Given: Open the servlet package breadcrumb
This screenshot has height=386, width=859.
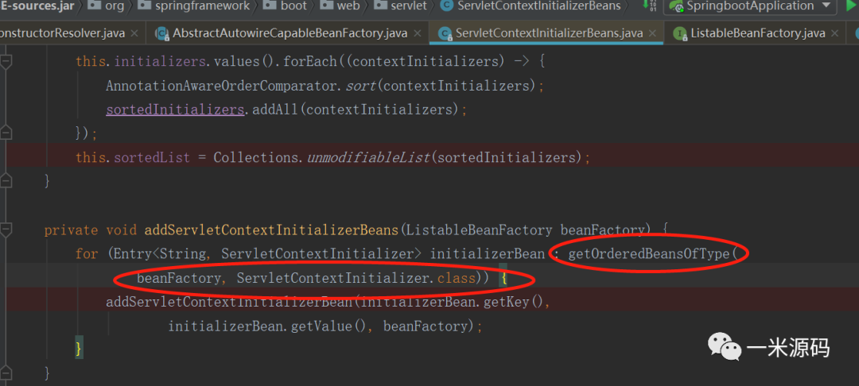Looking at the screenshot, I should (408, 6).
